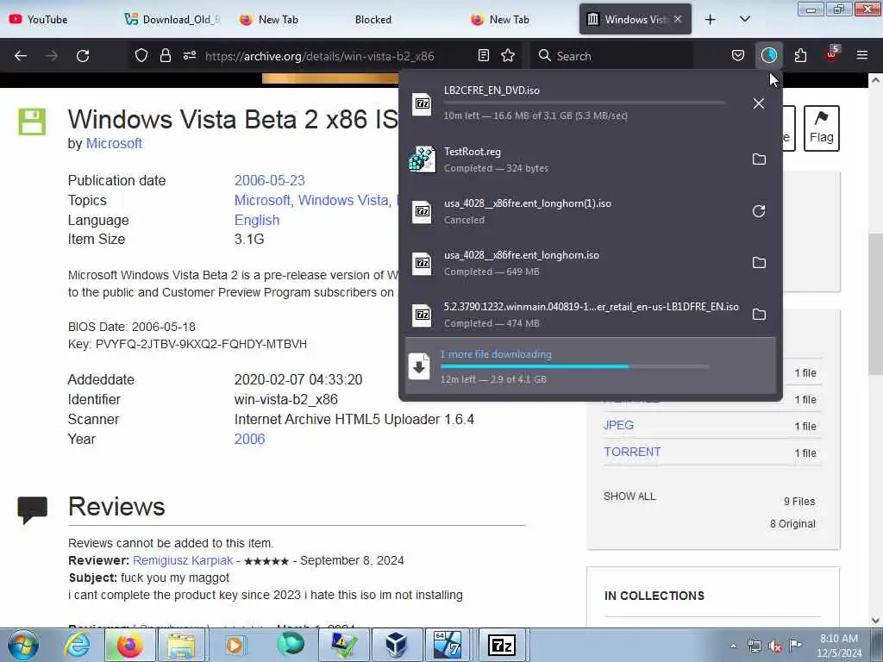Click the TestRoot.reg file icon
This screenshot has height=662, width=883.
tap(422, 159)
